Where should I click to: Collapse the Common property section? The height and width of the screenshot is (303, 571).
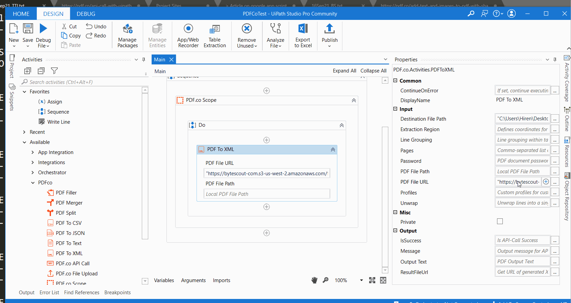[x=395, y=81]
